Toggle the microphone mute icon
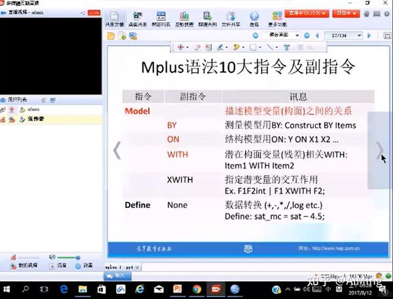 (13, 257)
